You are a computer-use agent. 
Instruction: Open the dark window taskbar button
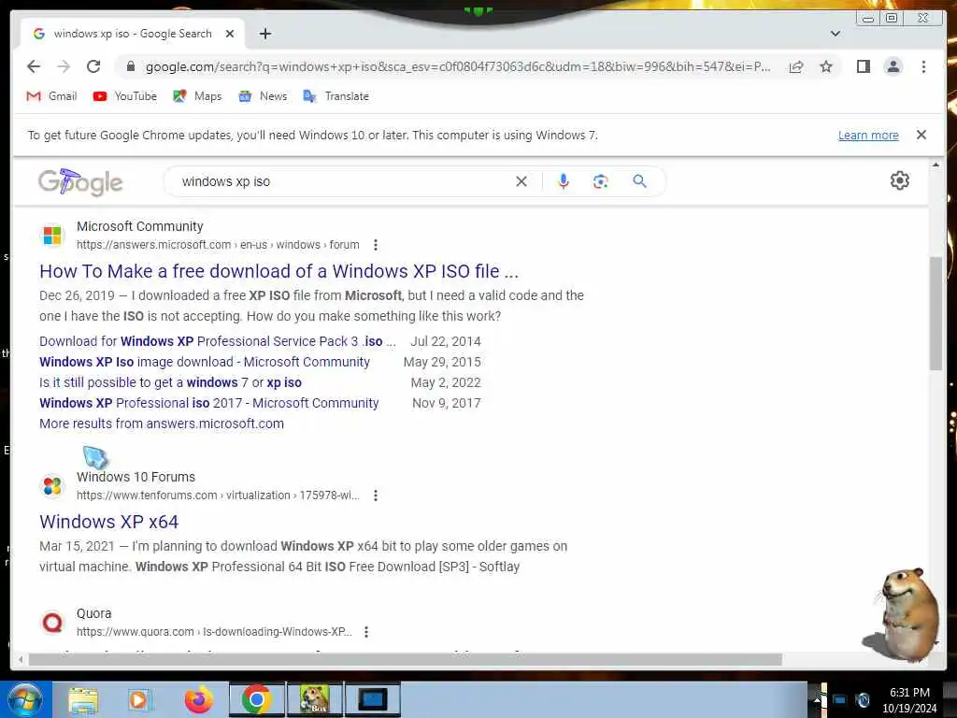(373, 699)
